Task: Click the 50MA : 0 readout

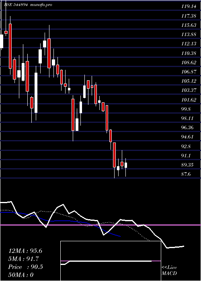Action: [x=21, y=275]
